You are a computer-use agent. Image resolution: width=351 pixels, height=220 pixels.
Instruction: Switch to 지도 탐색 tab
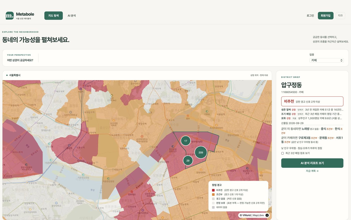click(53, 16)
